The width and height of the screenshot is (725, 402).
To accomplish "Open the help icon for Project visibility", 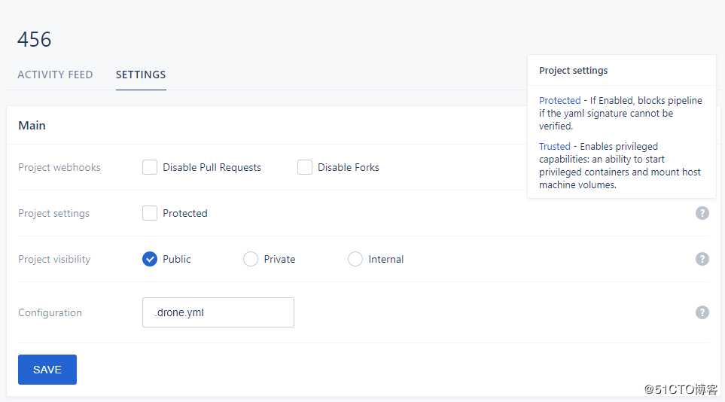I will pos(702,259).
